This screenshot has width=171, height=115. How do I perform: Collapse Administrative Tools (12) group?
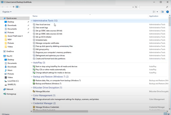click(x=32, y=21)
